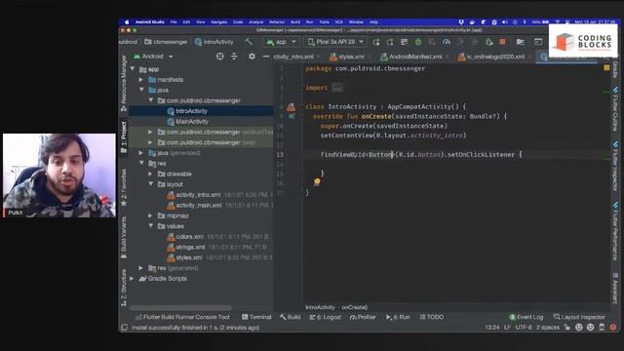Toggle the Favorites side tab
This screenshot has height=351, width=624.
[x=124, y=188]
